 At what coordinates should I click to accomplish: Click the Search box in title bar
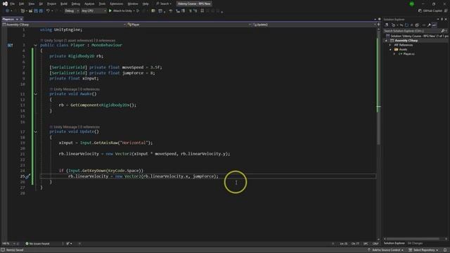point(164,4)
